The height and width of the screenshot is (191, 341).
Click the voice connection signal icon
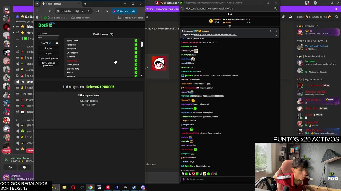pos(6,159)
